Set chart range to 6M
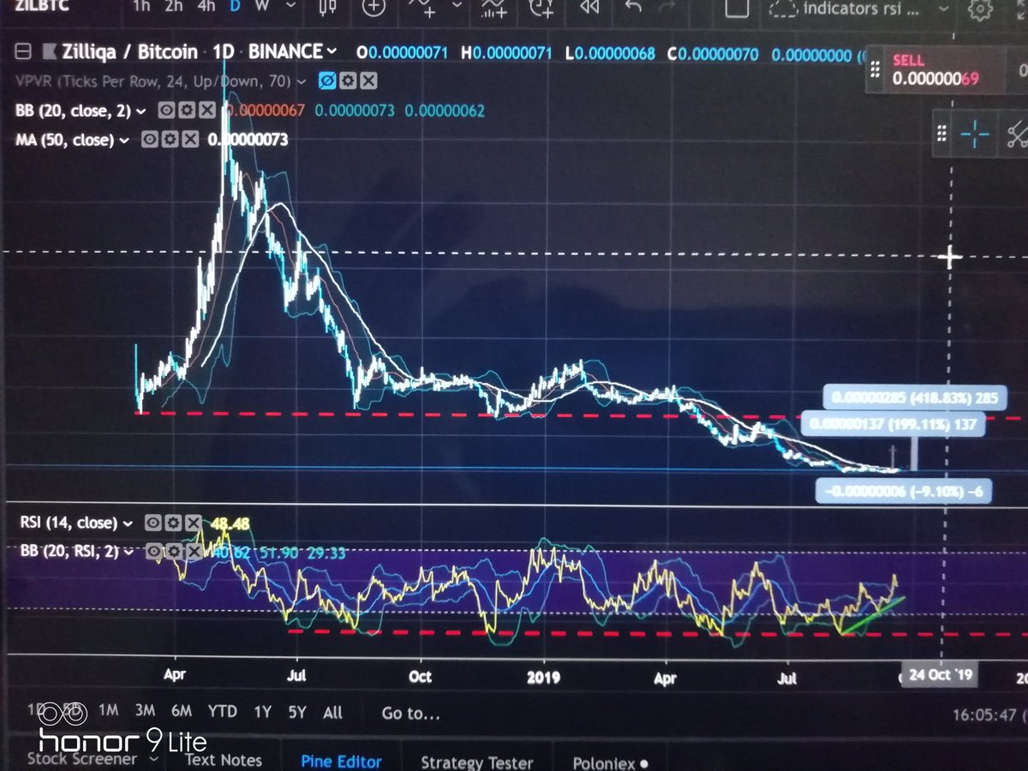Image resolution: width=1028 pixels, height=771 pixels. pyautogui.click(x=181, y=711)
